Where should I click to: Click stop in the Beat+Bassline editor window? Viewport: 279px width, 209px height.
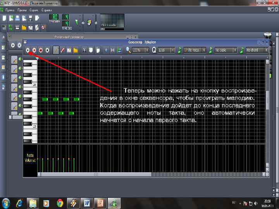point(19,45)
